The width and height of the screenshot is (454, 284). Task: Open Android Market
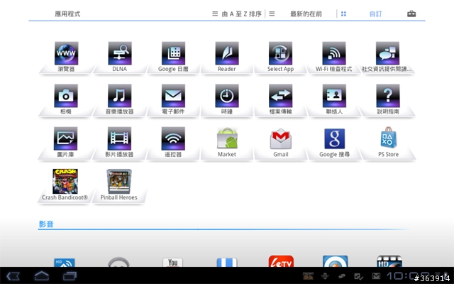point(227,142)
